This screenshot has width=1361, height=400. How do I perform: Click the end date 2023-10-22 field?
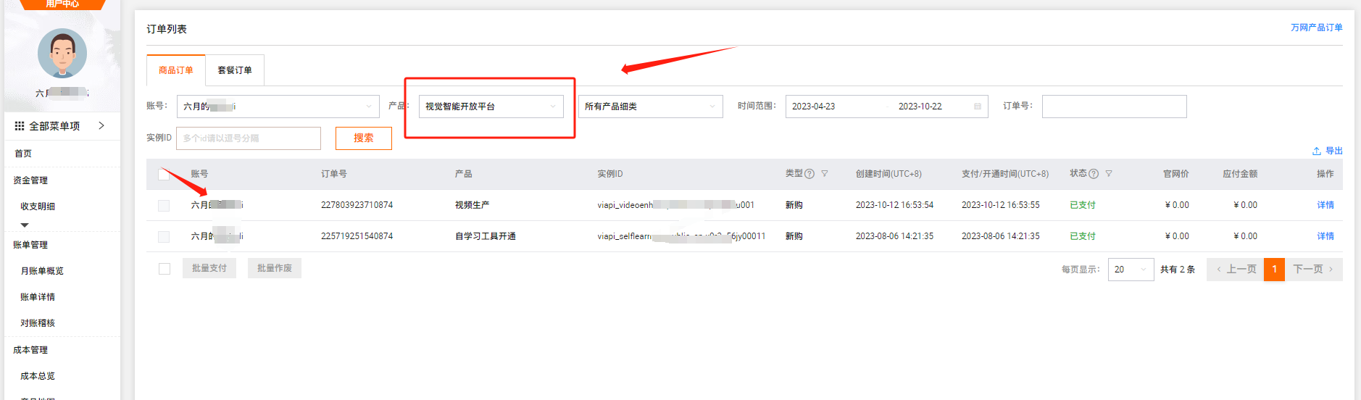(920, 107)
